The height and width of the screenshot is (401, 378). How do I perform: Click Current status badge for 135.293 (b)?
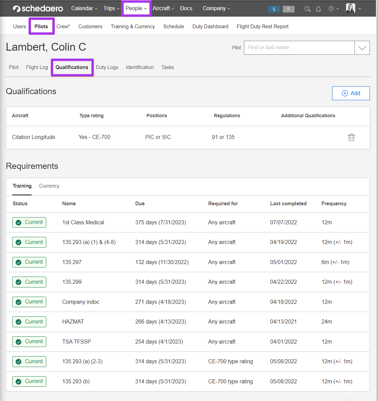click(x=29, y=381)
